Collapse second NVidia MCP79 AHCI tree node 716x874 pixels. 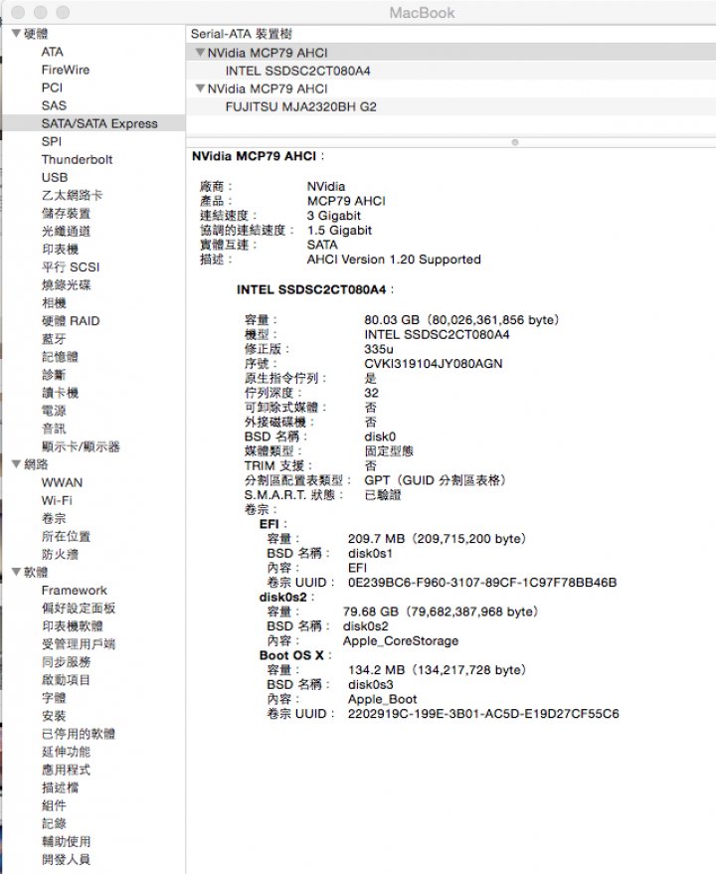tap(200, 88)
